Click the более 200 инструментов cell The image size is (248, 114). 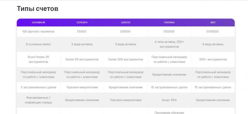tap(126, 59)
